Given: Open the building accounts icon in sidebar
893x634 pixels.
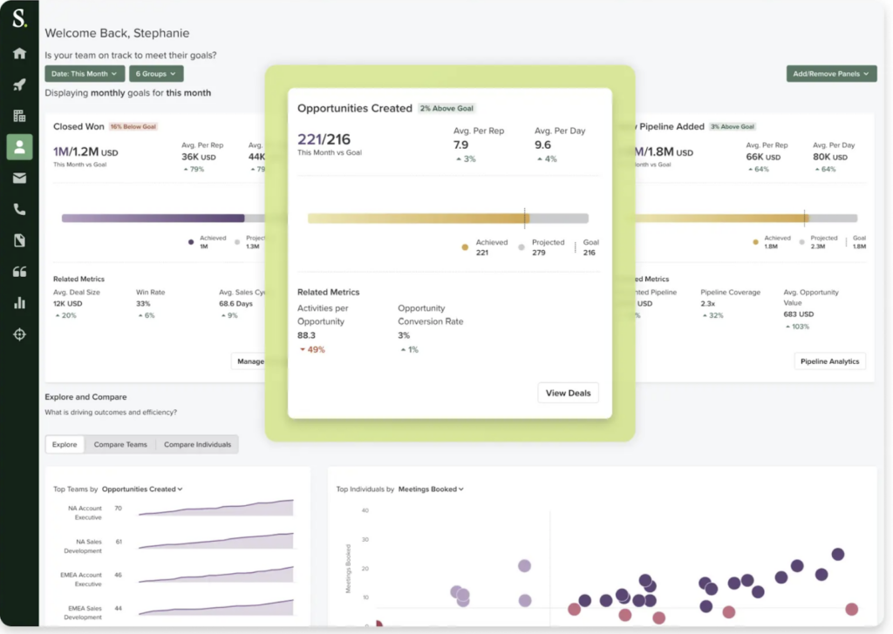Looking at the screenshot, I should click(19, 116).
